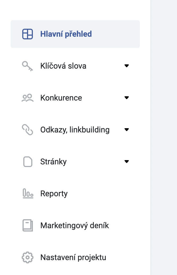Click the page icon next to Stránky
This screenshot has height=275, width=177.
coord(27,161)
